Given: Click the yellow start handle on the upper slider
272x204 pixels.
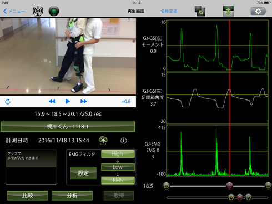Looking at the screenshot, I should click(166, 186).
